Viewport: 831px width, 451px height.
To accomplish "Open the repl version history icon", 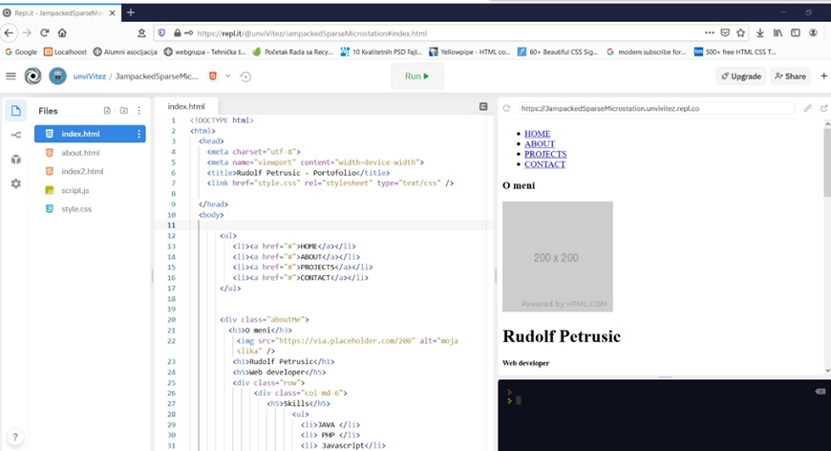I will pos(245,76).
